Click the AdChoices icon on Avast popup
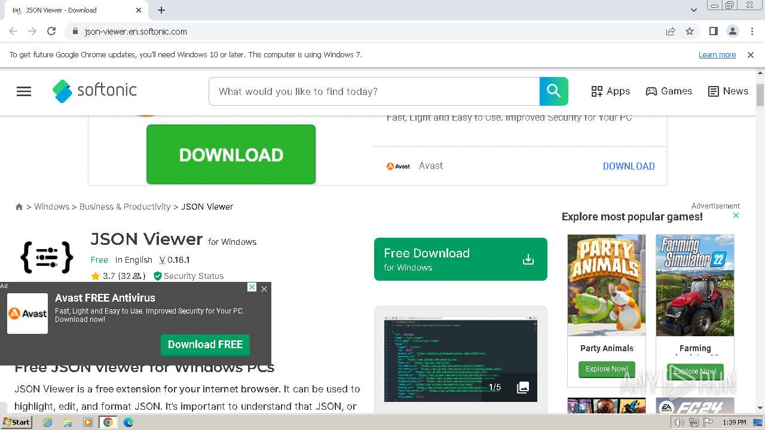The width and height of the screenshot is (765, 430). tap(252, 287)
